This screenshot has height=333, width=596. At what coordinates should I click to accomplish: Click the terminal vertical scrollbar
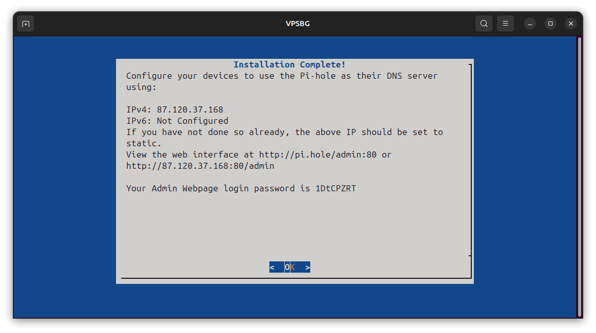click(580, 177)
